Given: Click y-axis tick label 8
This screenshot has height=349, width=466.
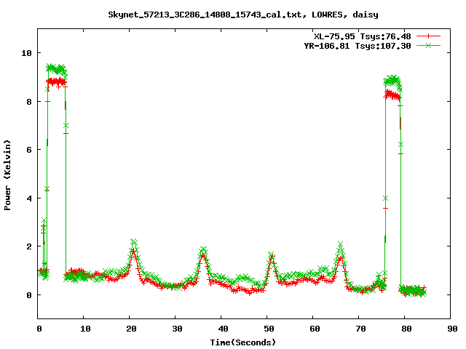Looking at the screenshot, I should 29,102.
